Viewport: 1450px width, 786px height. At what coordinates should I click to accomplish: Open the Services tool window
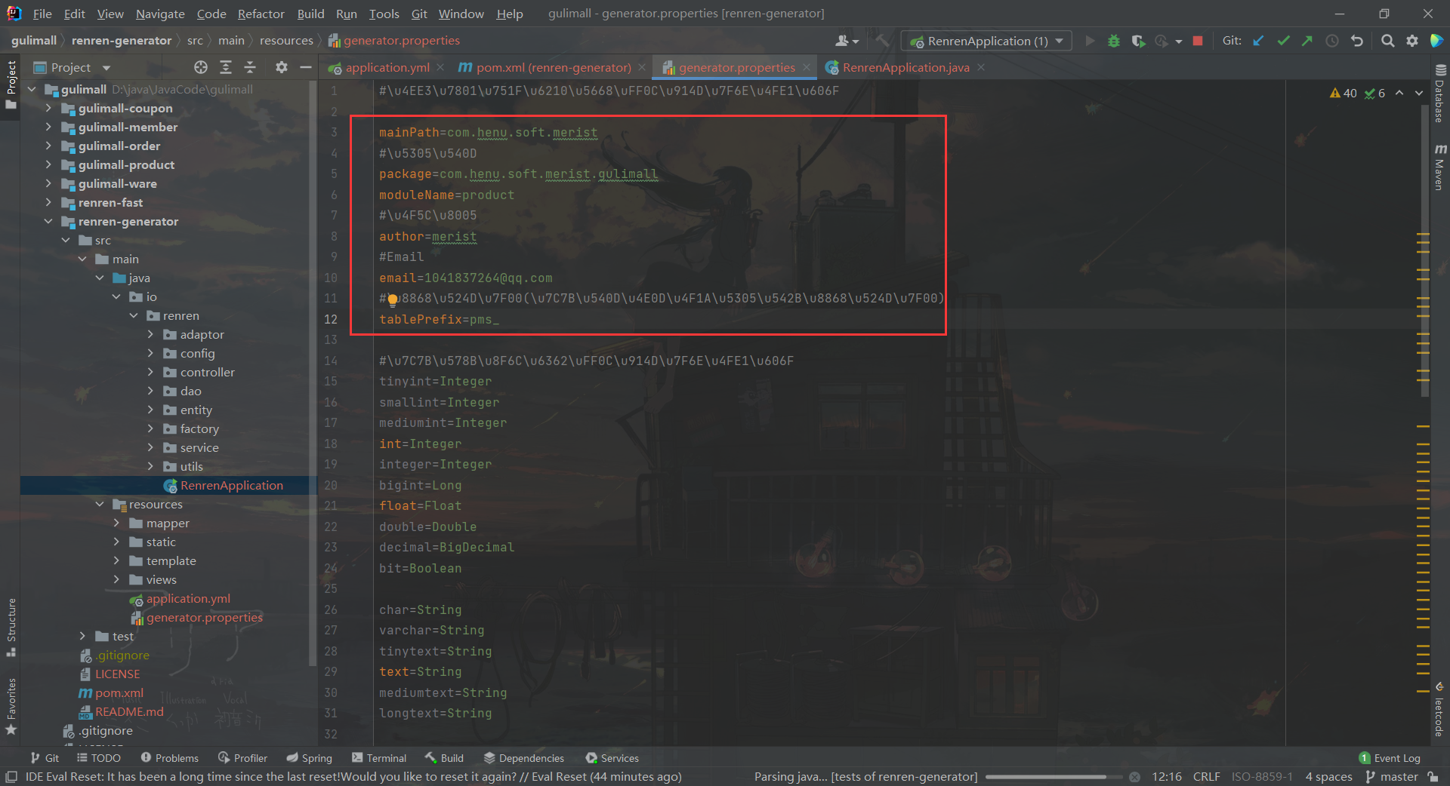612,758
